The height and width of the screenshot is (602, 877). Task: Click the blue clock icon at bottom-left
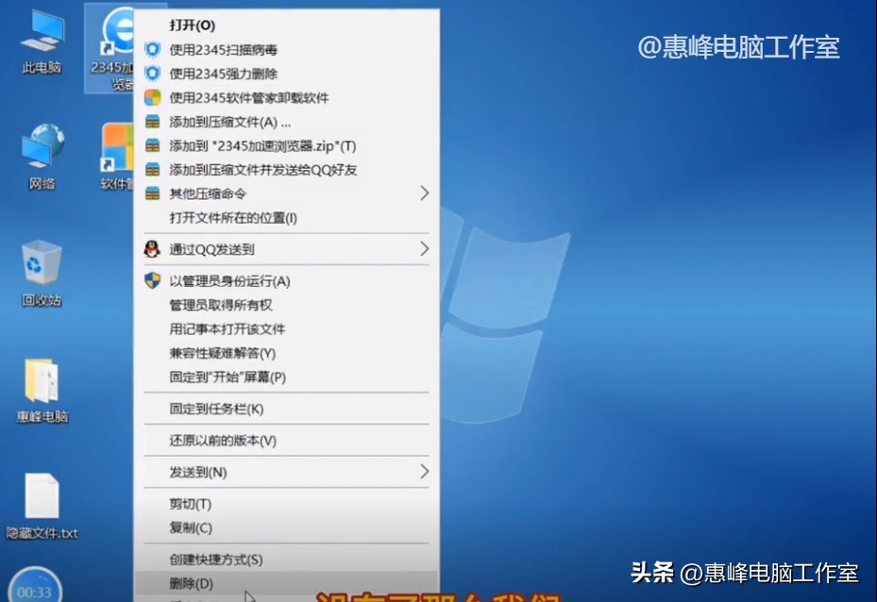click(x=33, y=585)
